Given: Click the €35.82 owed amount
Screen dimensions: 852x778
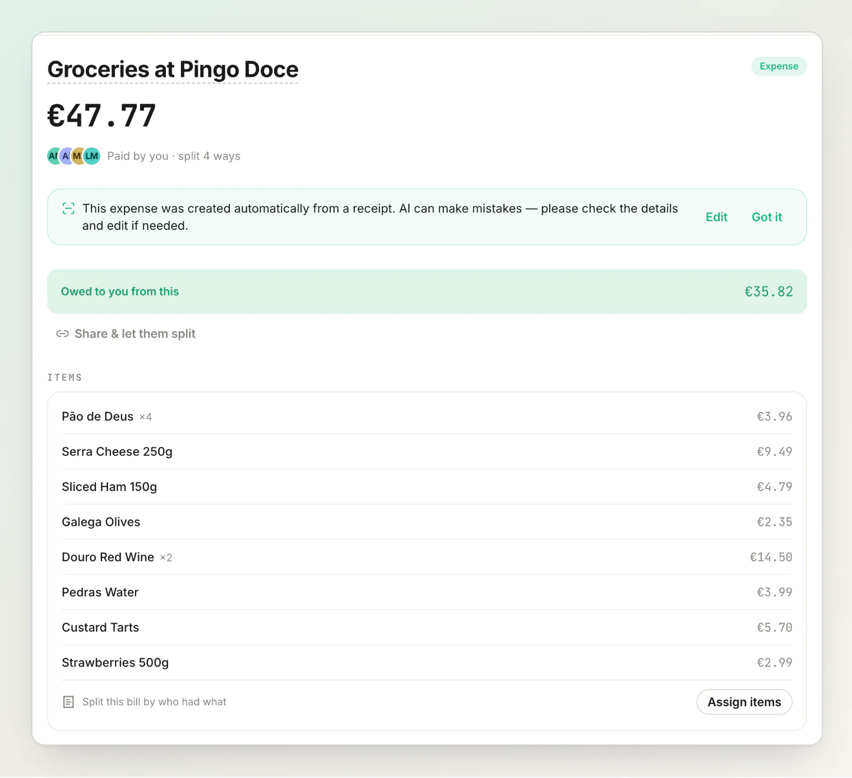Looking at the screenshot, I should point(768,291).
